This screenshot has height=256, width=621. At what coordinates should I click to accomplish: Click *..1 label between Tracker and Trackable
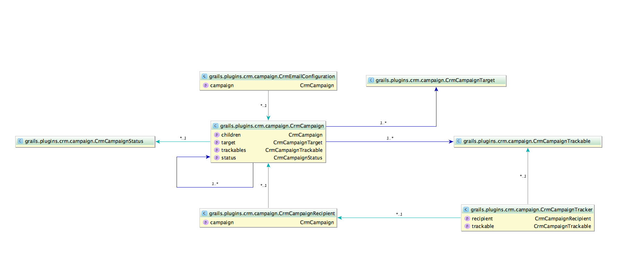tap(523, 176)
